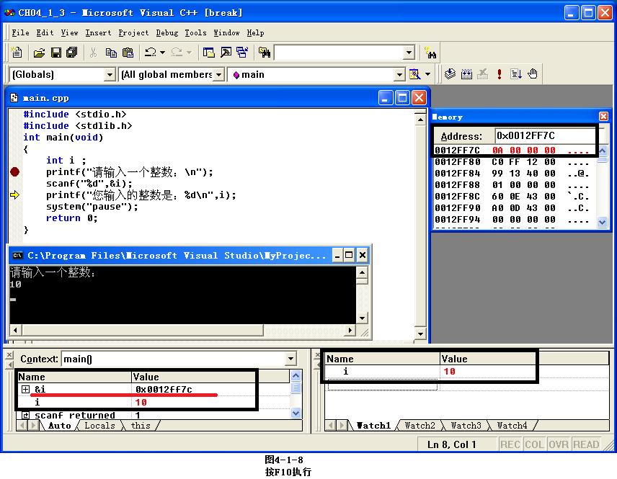Viewport: 617px width, 479px height.
Task: Open the All global members filter dropdown
Action: pos(219,74)
